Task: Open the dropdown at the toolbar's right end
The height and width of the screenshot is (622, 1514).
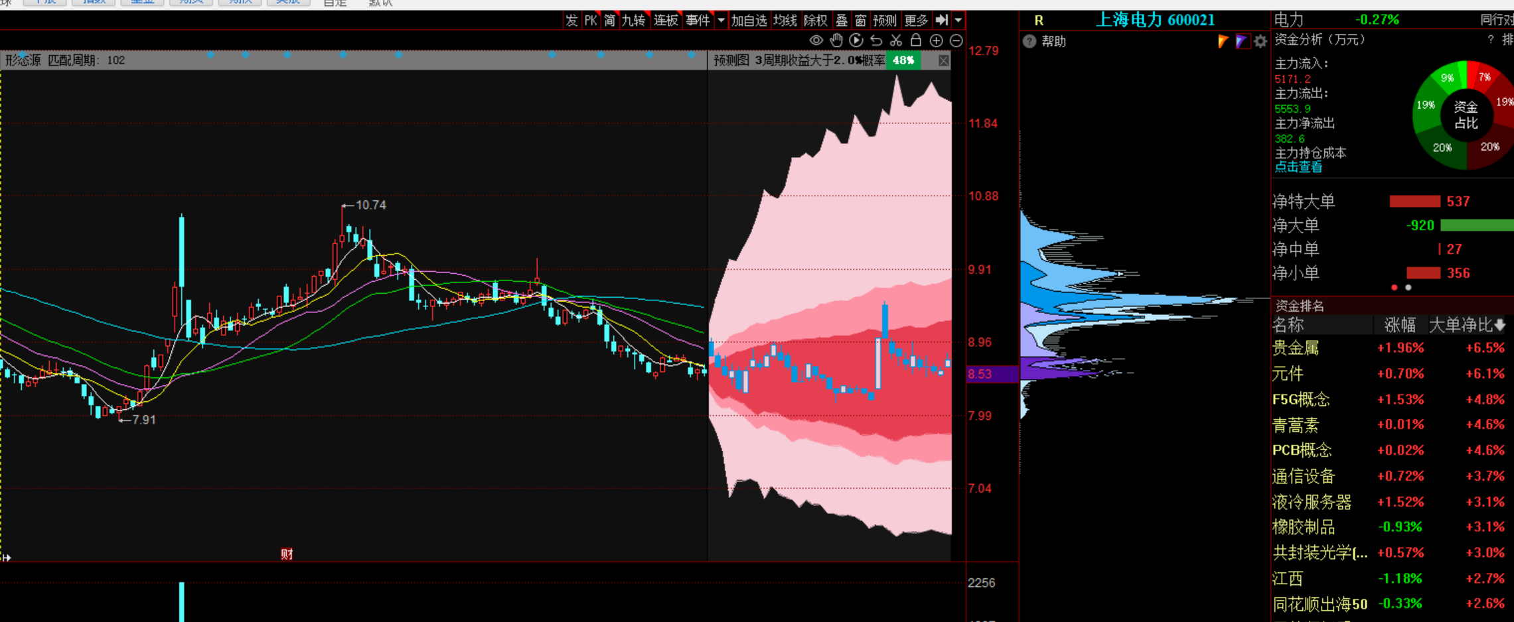Action: pos(958,20)
